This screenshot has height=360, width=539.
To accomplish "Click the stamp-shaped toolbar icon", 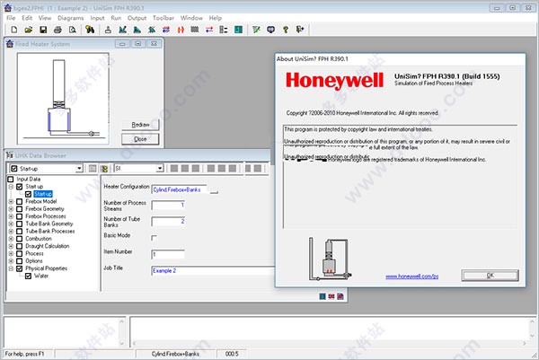I will (x=108, y=30).
